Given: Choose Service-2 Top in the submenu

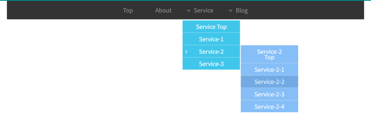Looking at the screenshot, I should coord(270,55).
